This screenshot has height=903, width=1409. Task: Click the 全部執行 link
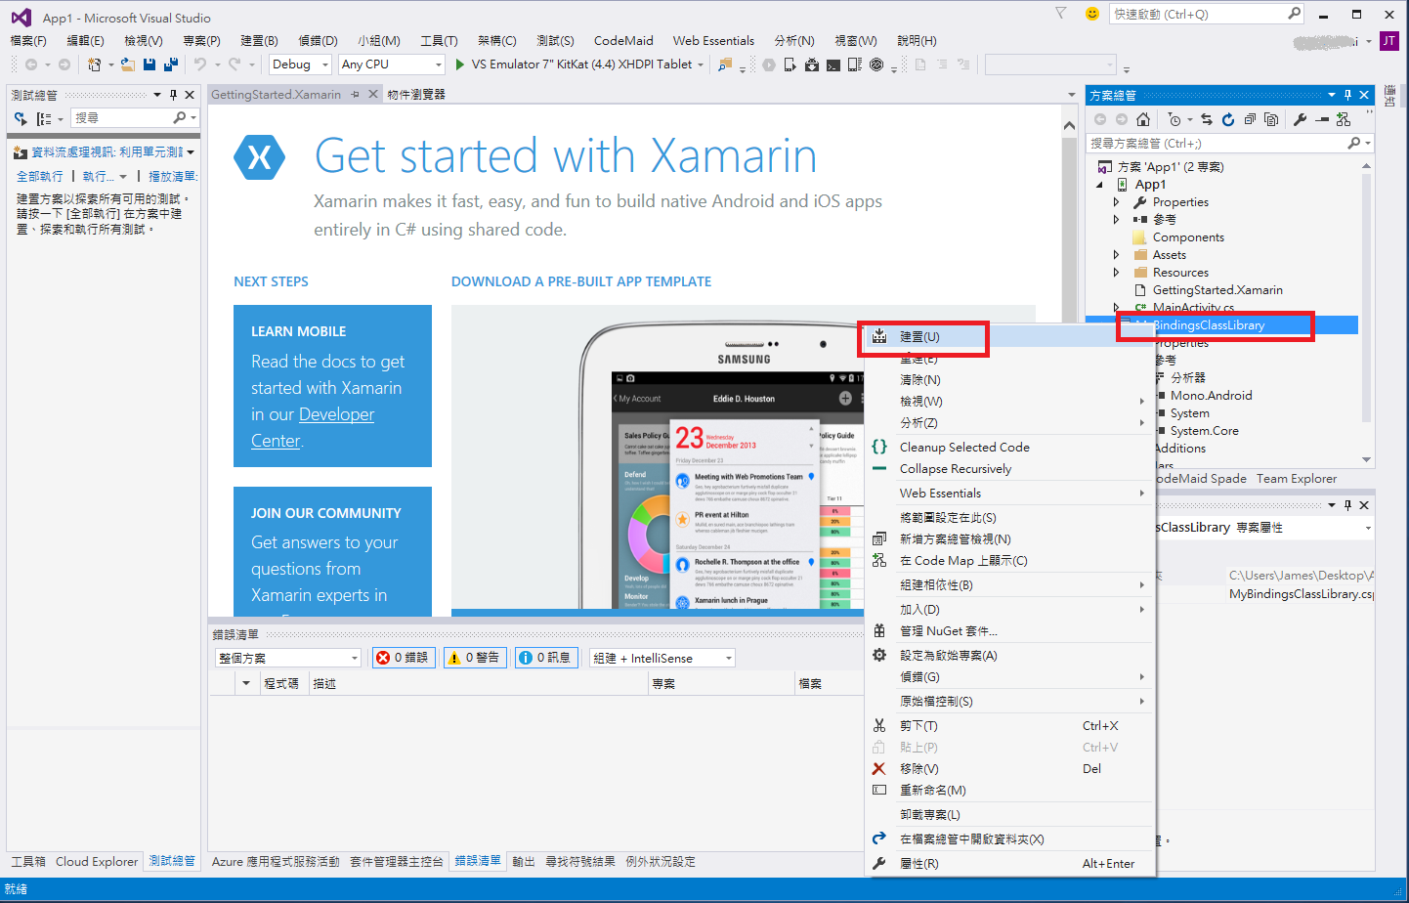40,176
